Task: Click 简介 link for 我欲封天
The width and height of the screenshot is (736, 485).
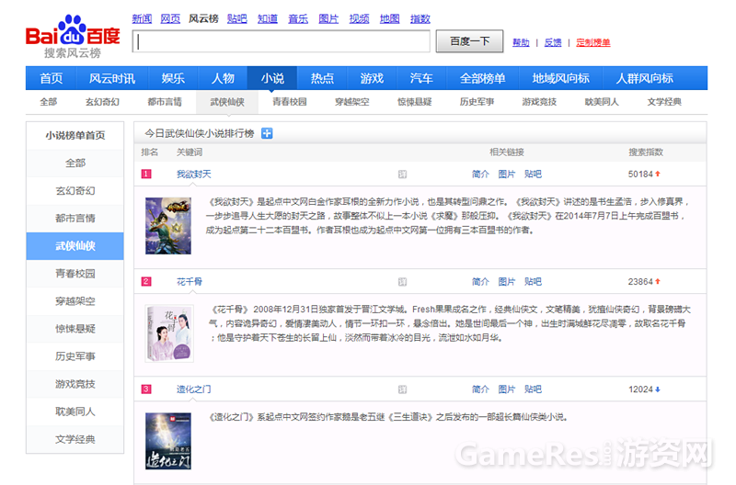Action: click(480, 175)
